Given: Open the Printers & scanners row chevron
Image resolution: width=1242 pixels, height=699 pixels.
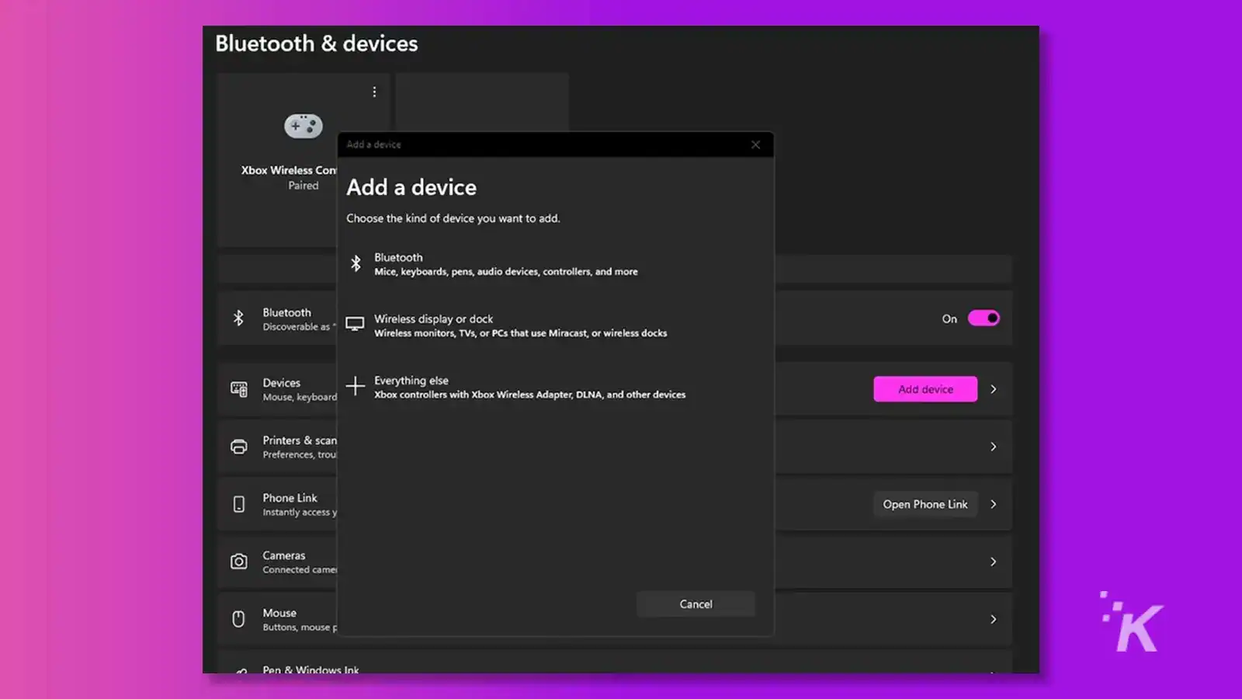Looking at the screenshot, I should tap(994, 447).
